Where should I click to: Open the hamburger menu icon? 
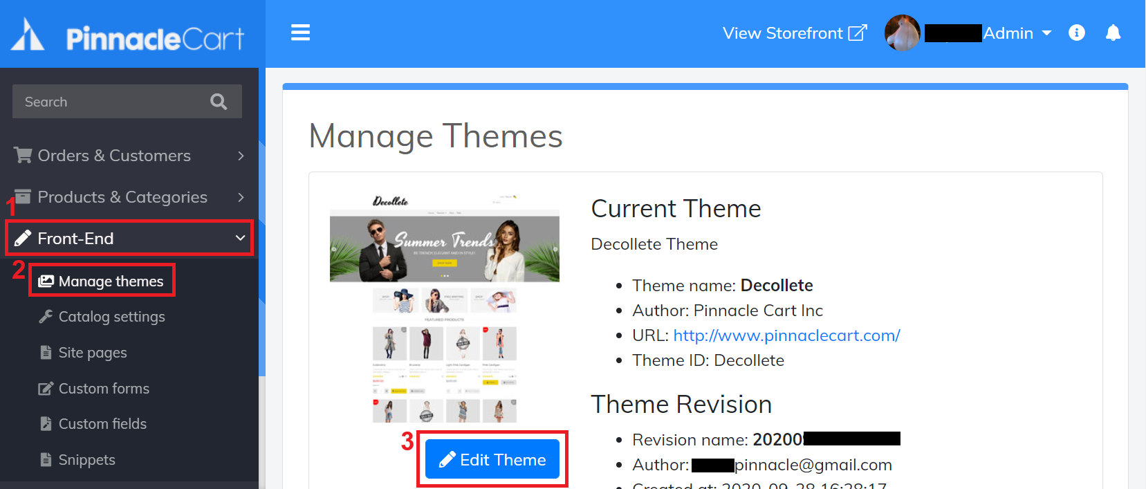click(300, 33)
